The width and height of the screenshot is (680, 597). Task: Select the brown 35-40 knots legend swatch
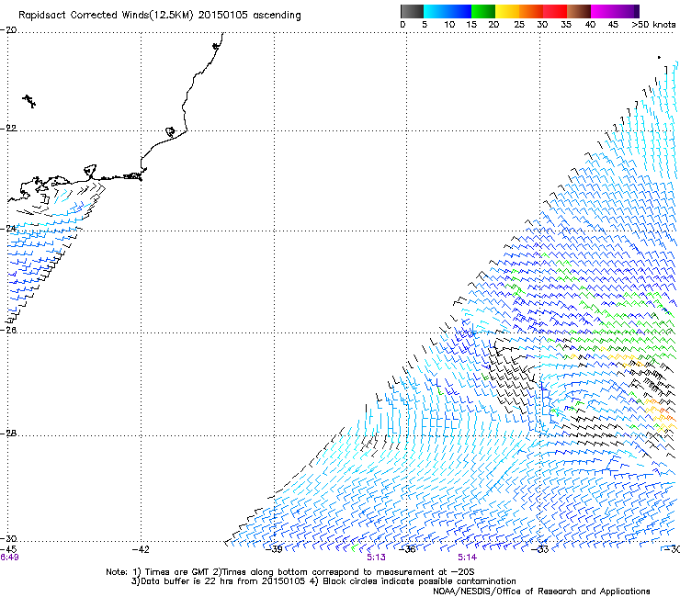pyautogui.click(x=579, y=11)
